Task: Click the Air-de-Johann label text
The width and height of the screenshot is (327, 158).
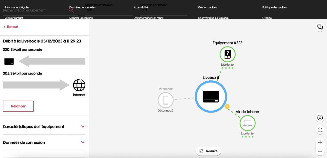Action: pyautogui.click(x=247, y=112)
